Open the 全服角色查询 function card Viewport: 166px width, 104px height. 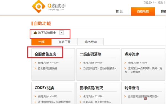(53, 64)
